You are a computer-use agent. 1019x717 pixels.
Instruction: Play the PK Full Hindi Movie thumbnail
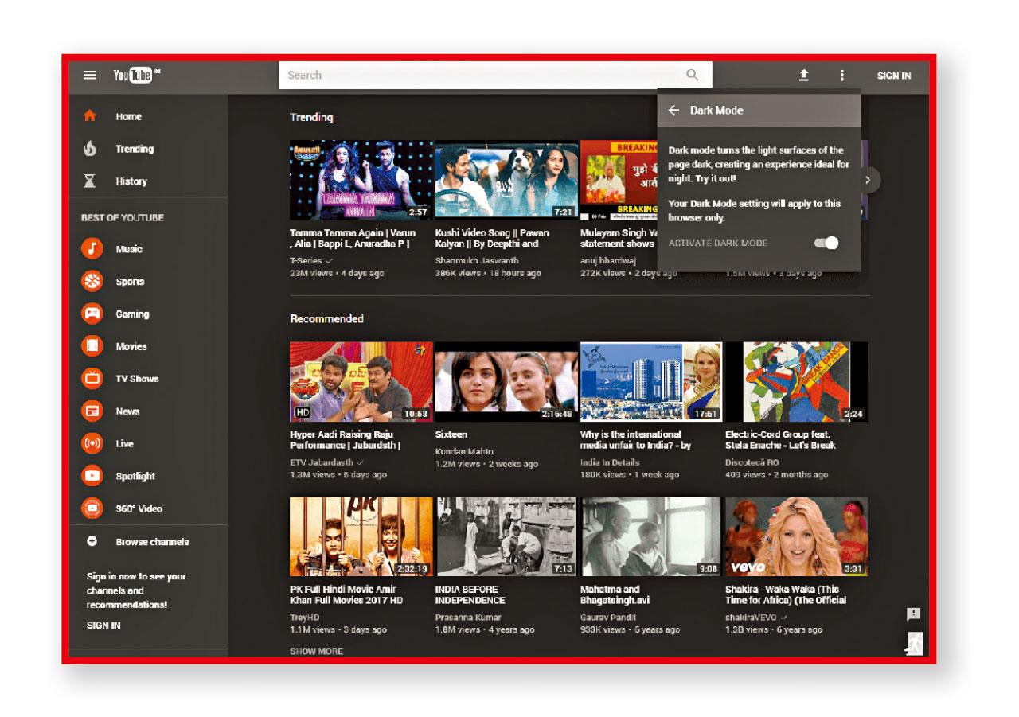coord(361,536)
